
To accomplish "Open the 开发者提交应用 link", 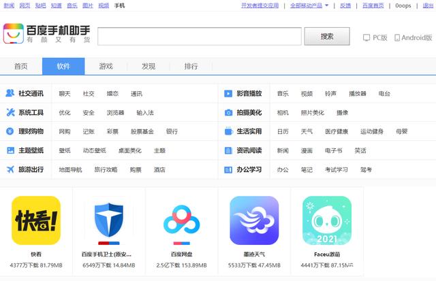I will click(x=260, y=5).
